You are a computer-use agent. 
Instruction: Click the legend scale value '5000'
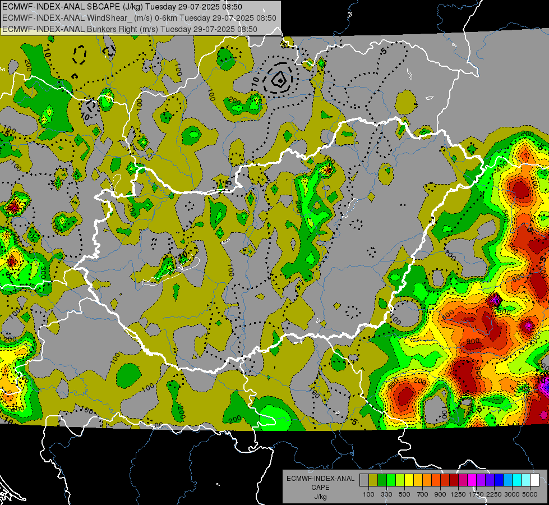tap(530, 494)
